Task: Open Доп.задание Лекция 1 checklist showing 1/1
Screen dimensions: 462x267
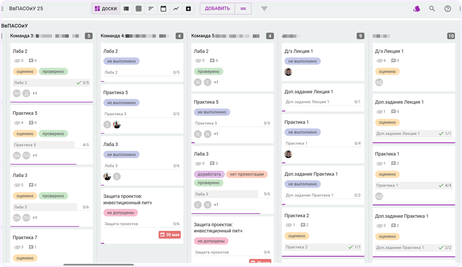Action: click(413, 134)
